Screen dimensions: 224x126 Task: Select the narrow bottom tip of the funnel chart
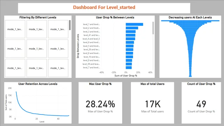190,76
